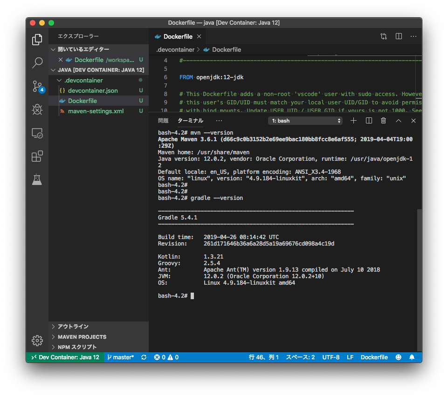The height and width of the screenshot is (397, 448).
Task: Collapse the open editors section
Action: [98, 49]
